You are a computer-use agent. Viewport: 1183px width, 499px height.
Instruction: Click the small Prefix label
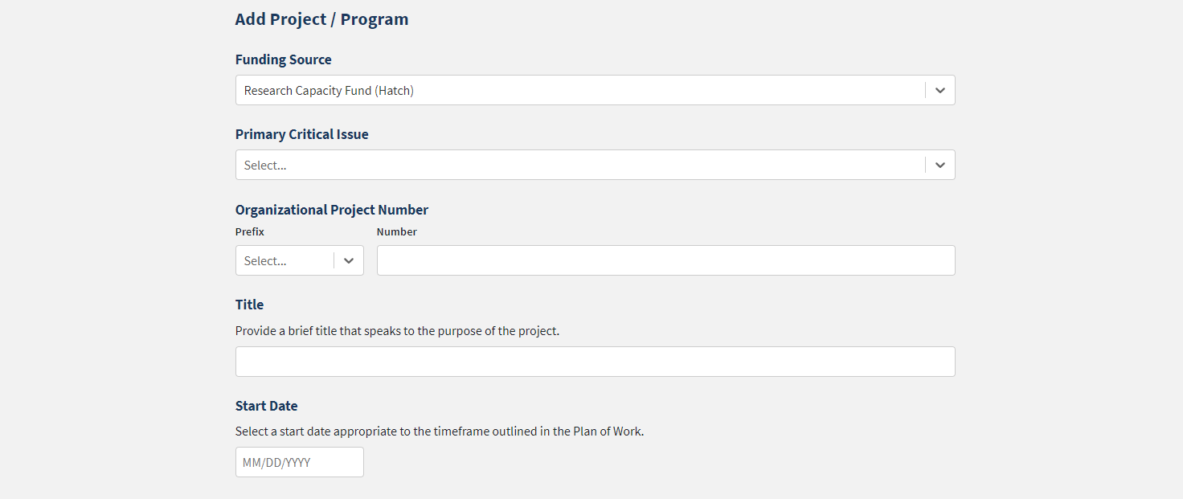(x=249, y=231)
